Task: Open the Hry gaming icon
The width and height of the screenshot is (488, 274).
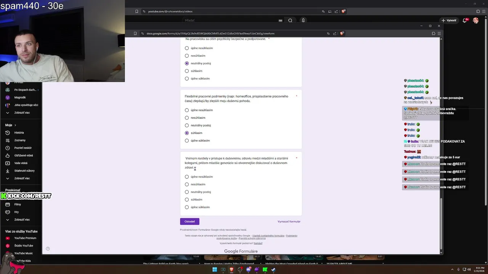Action: click(7, 212)
